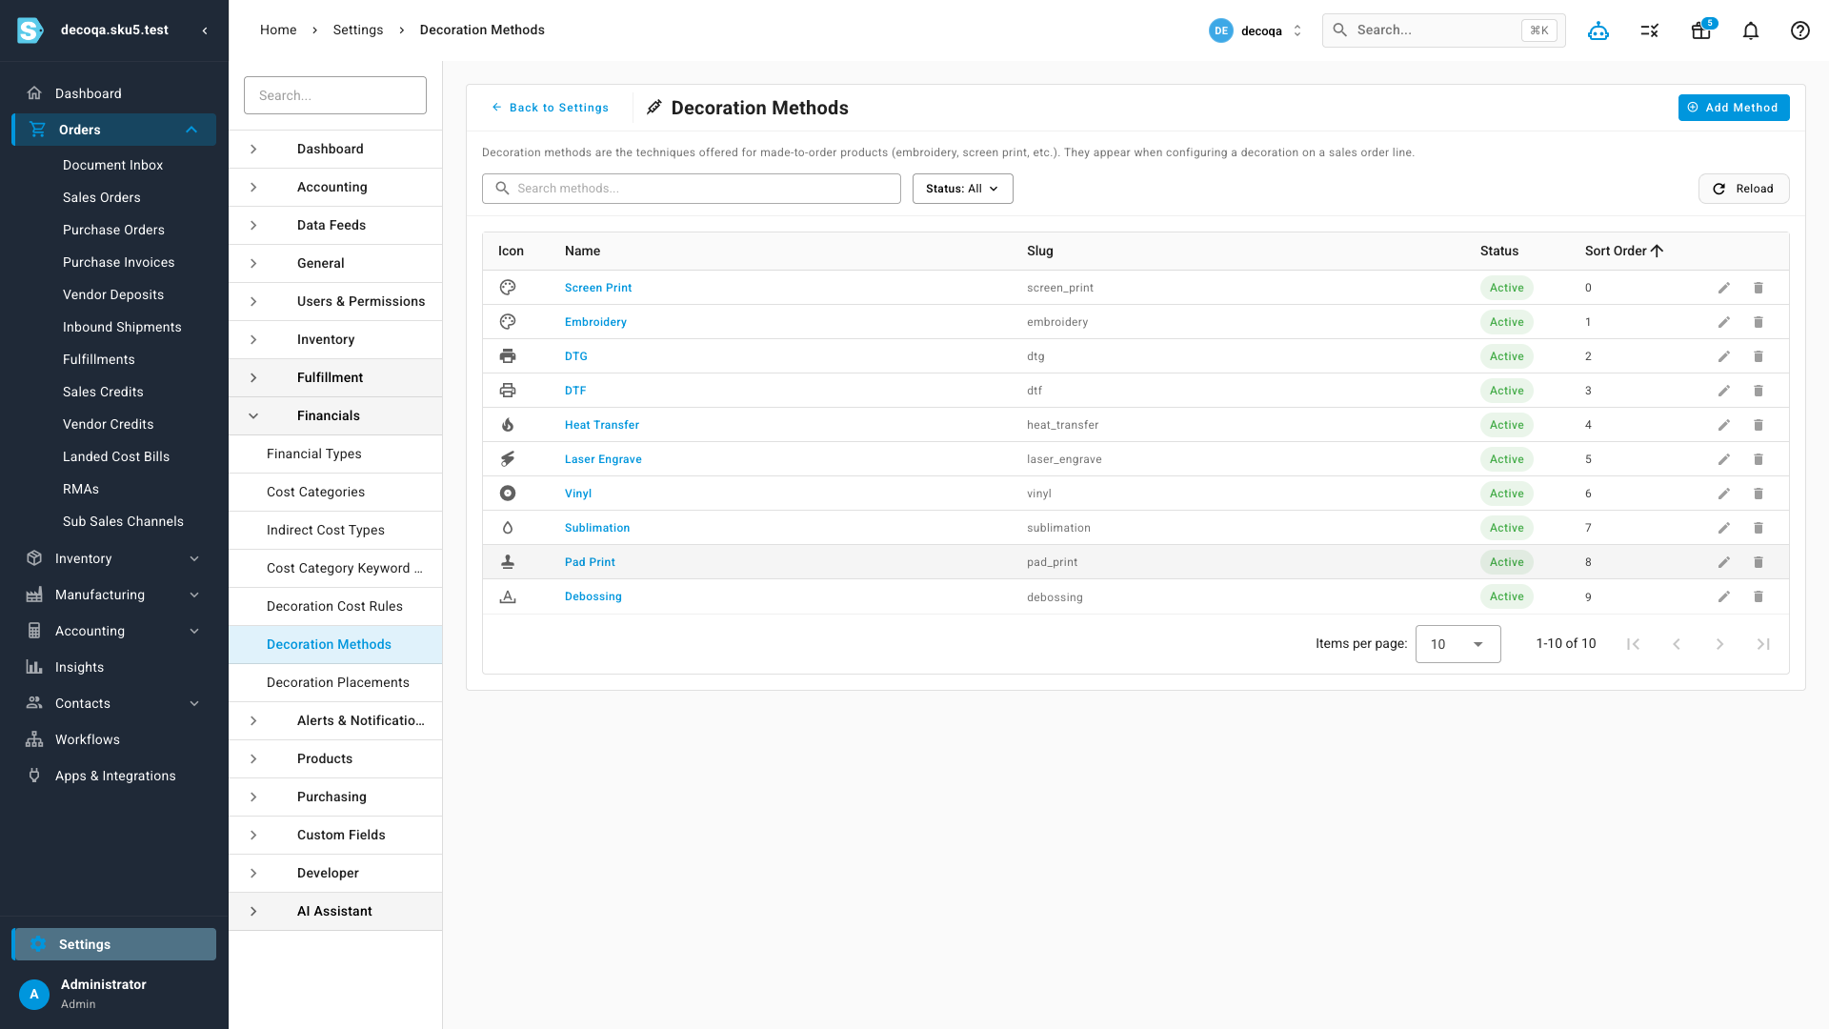The width and height of the screenshot is (1829, 1029).
Task: Click the Pad Print stamp icon
Action: (x=508, y=562)
